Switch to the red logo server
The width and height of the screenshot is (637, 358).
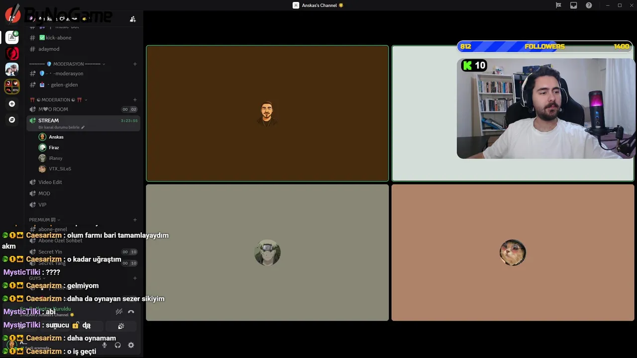(12, 53)
